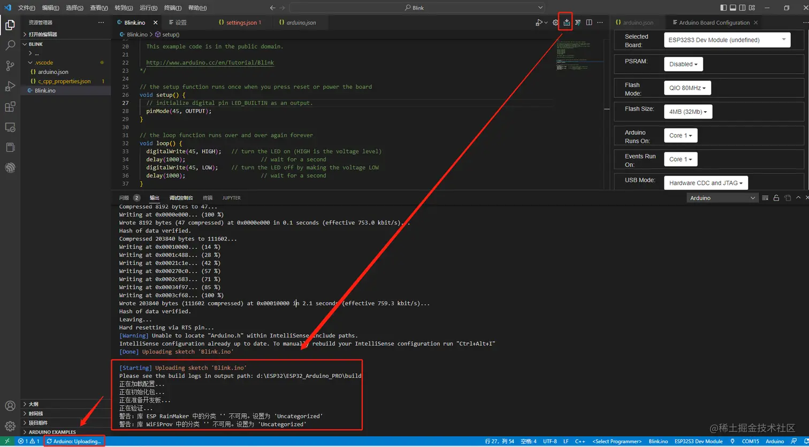
Task: Clear the output panel
Action: pos(765,198)
